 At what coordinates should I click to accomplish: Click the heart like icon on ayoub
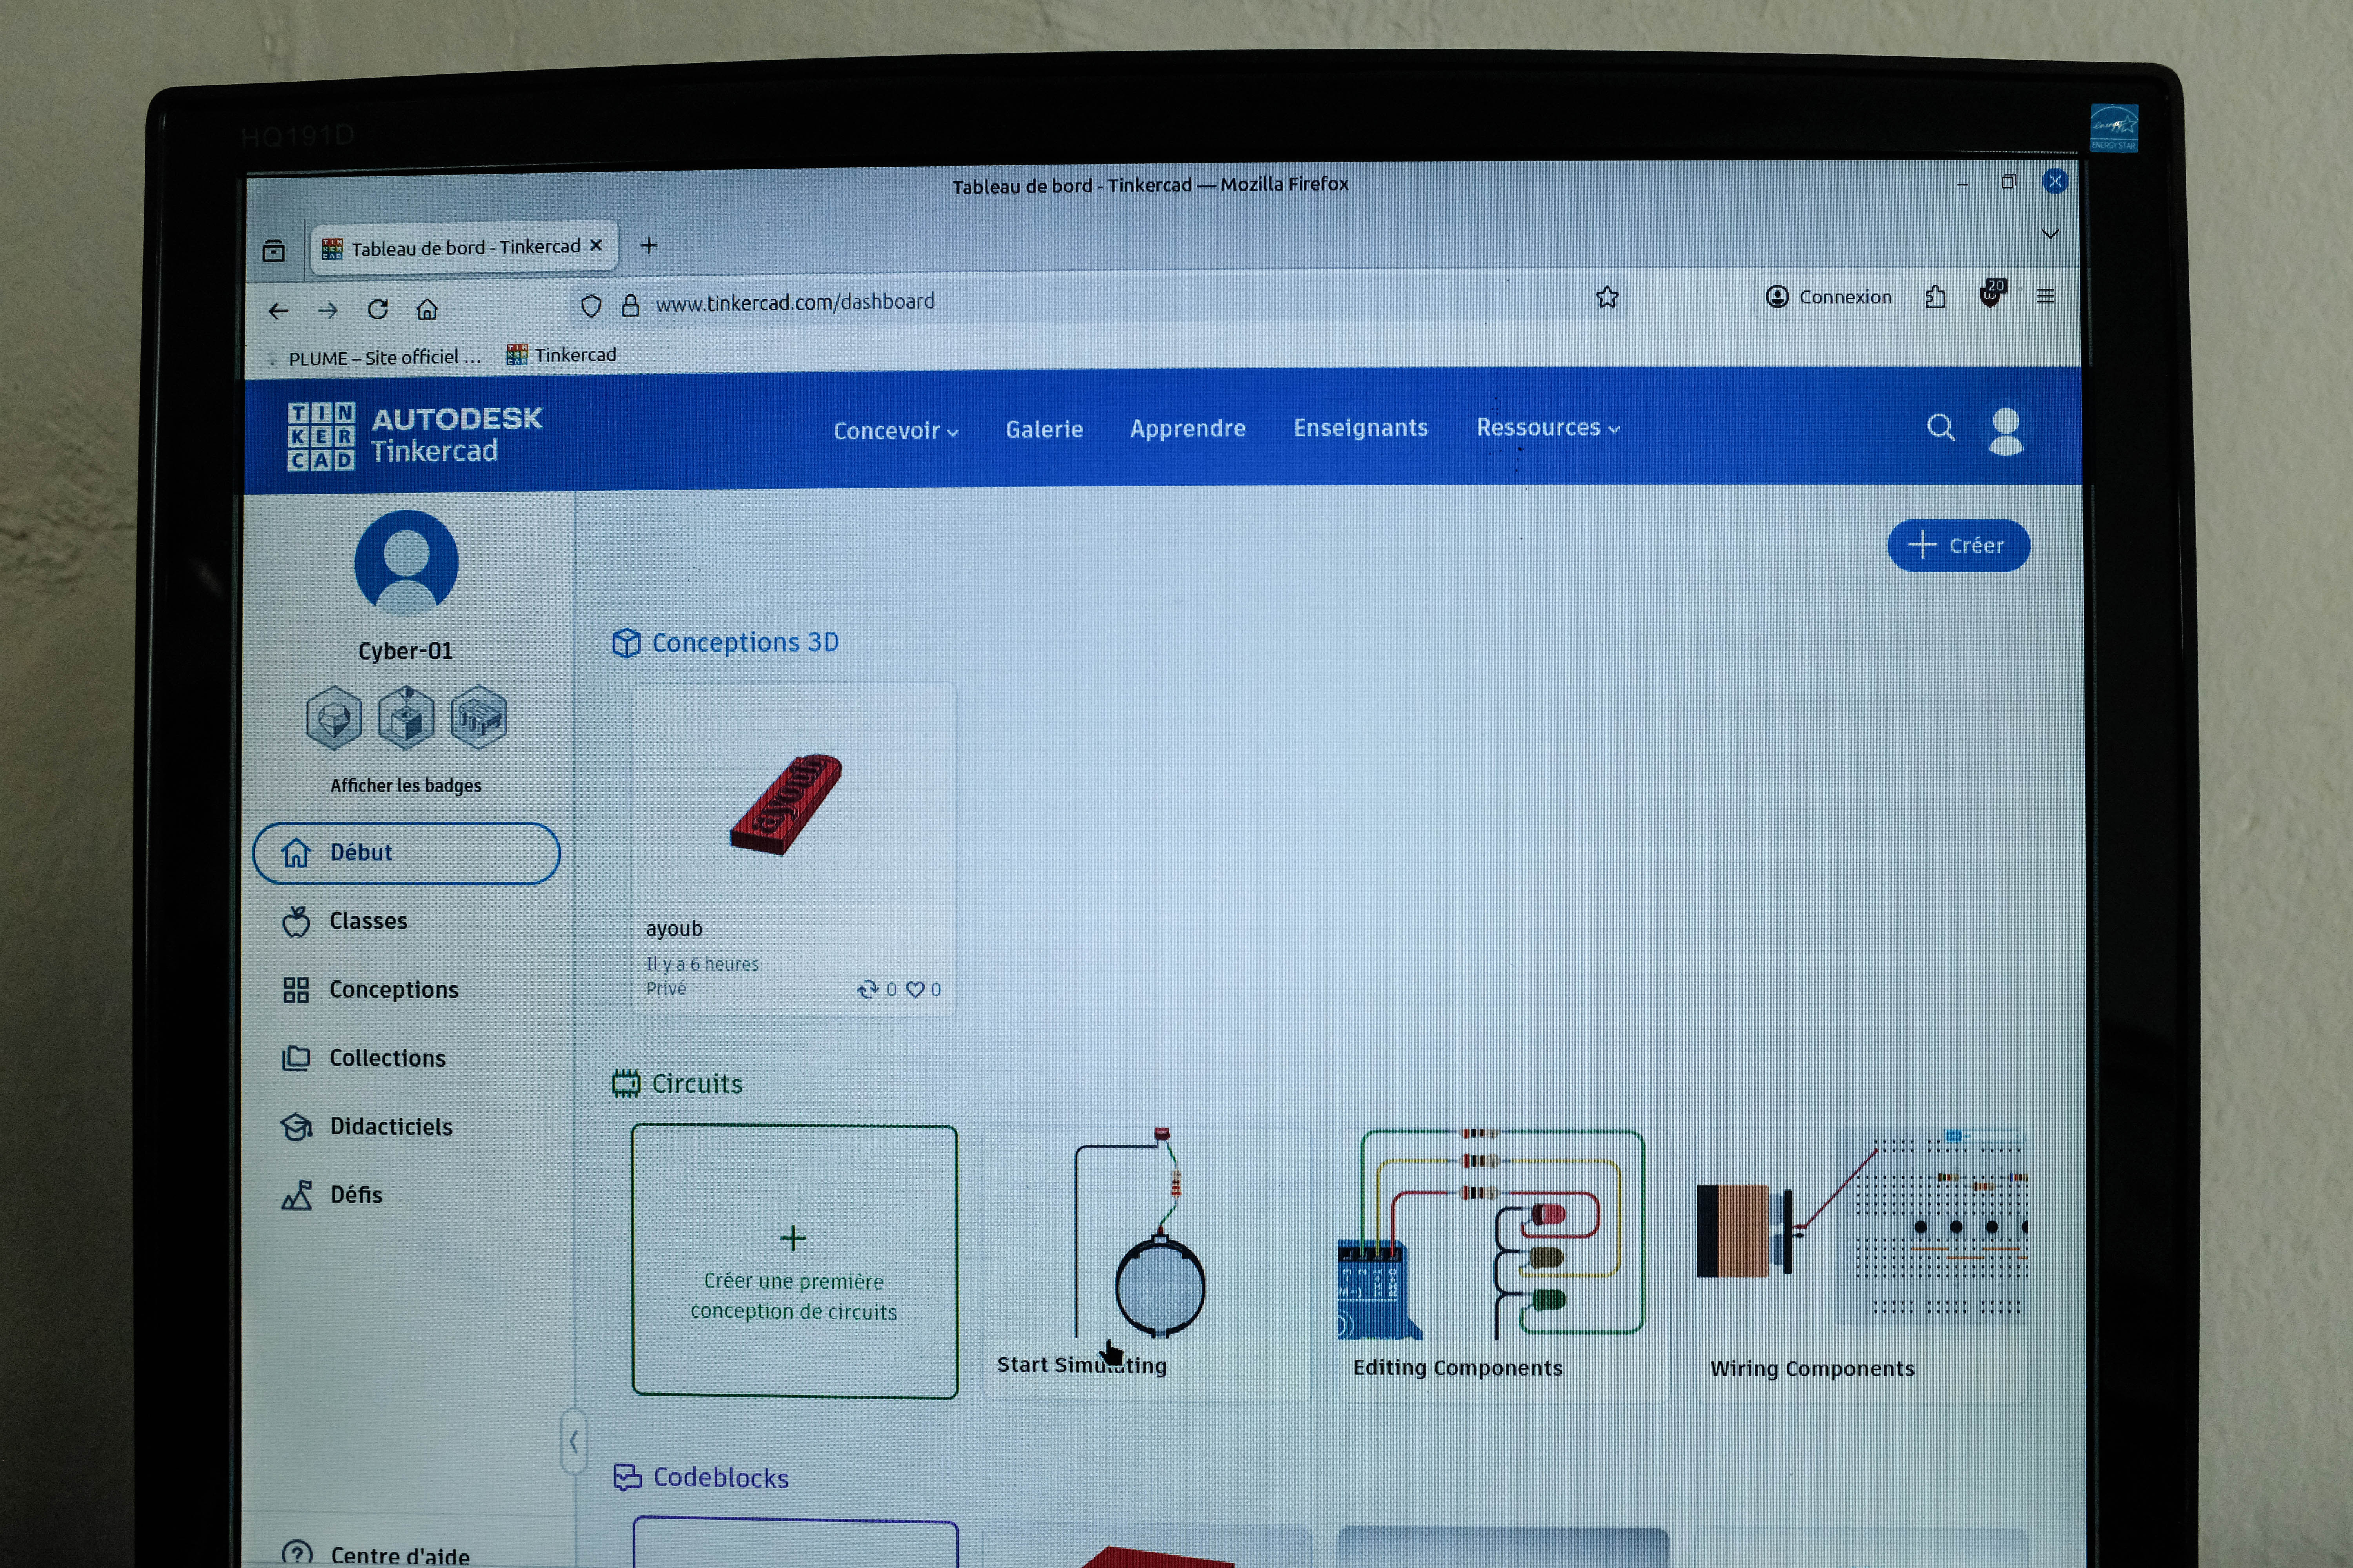[x=915, y=989]
